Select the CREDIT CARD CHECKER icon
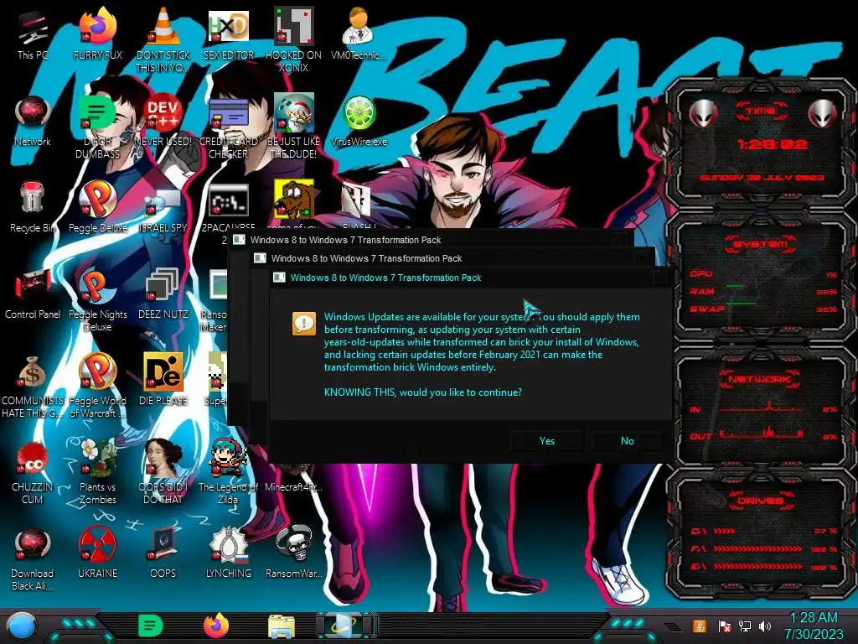This screenshot has width=858, height=644. (x=229, y=126)
